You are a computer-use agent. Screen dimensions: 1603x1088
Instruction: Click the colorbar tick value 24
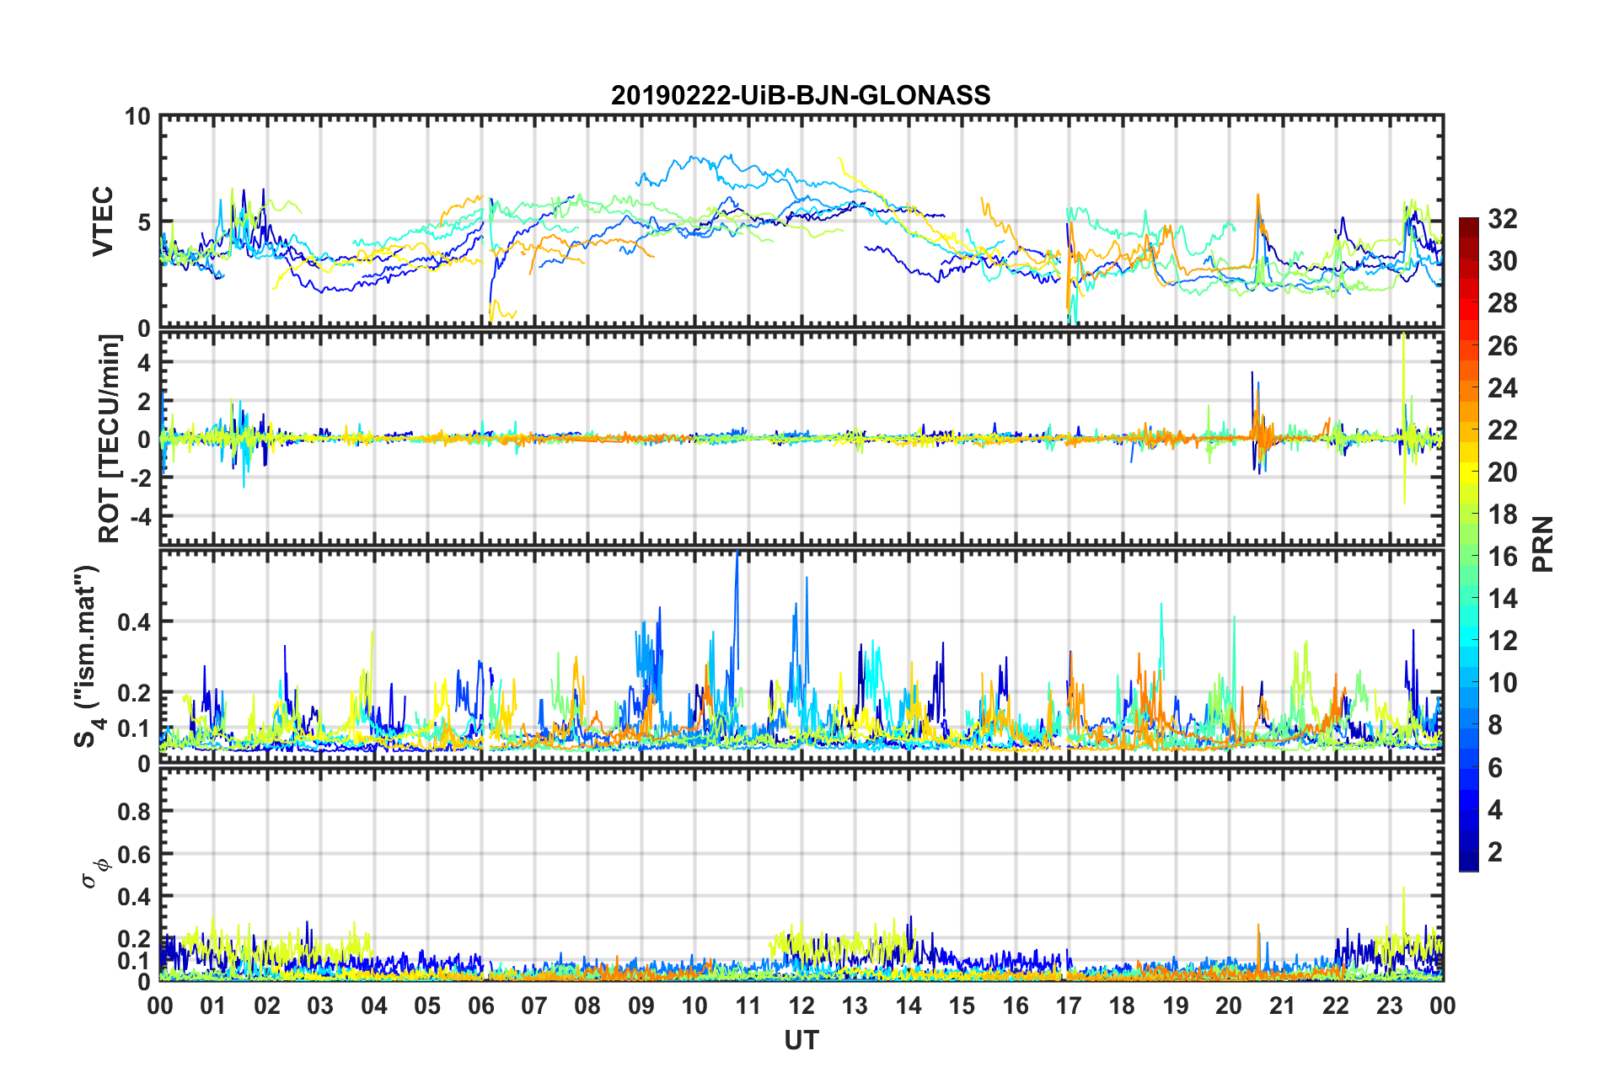coord(1503,388)
